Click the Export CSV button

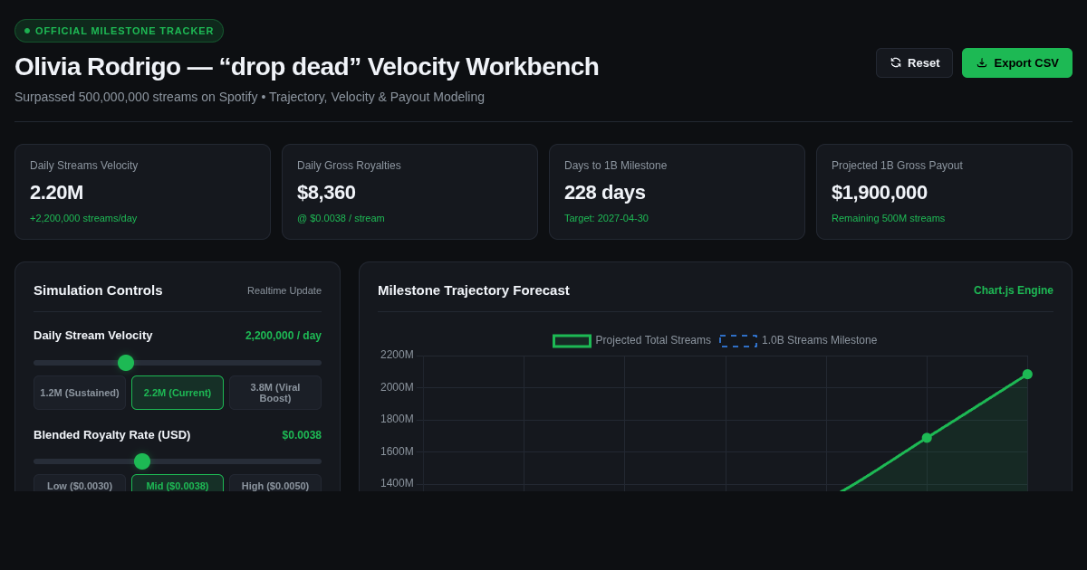(1017, 63)
